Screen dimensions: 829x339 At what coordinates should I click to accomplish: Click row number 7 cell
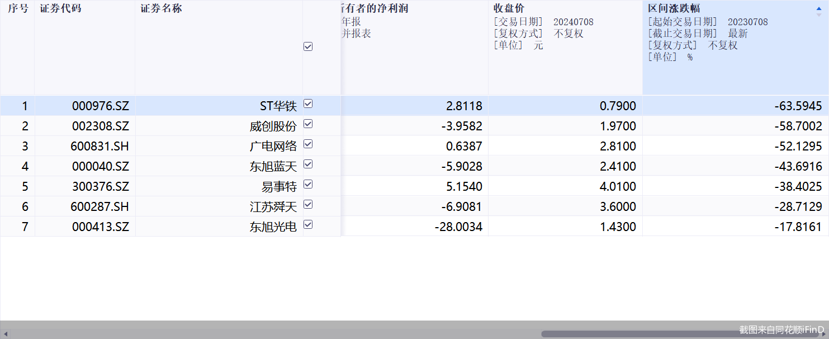coord(17,227)
